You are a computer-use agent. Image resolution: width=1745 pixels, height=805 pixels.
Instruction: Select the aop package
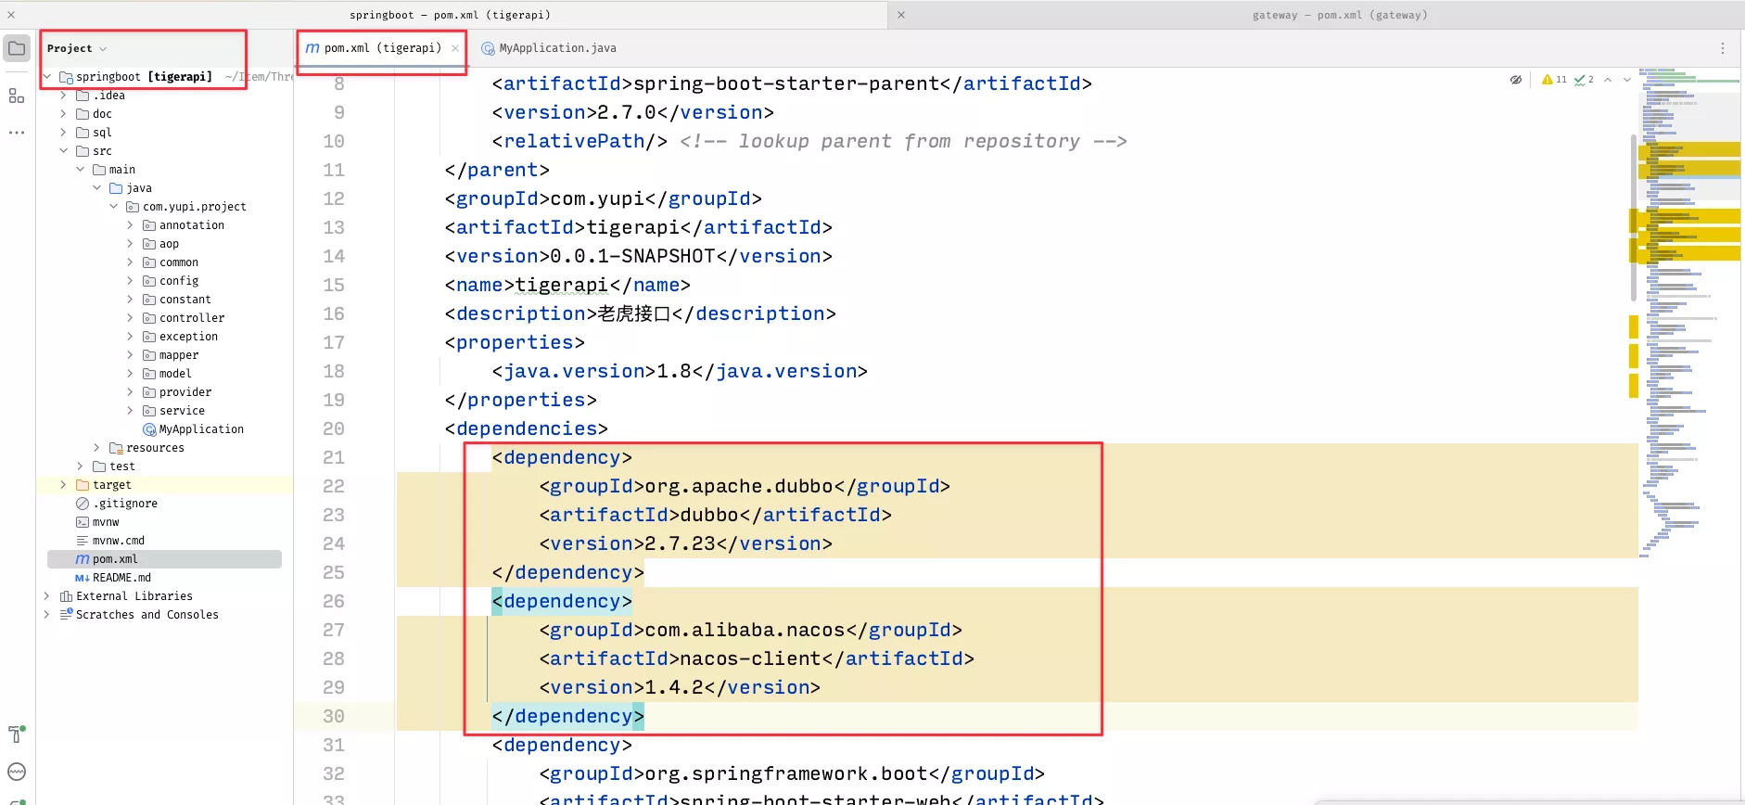169,244
